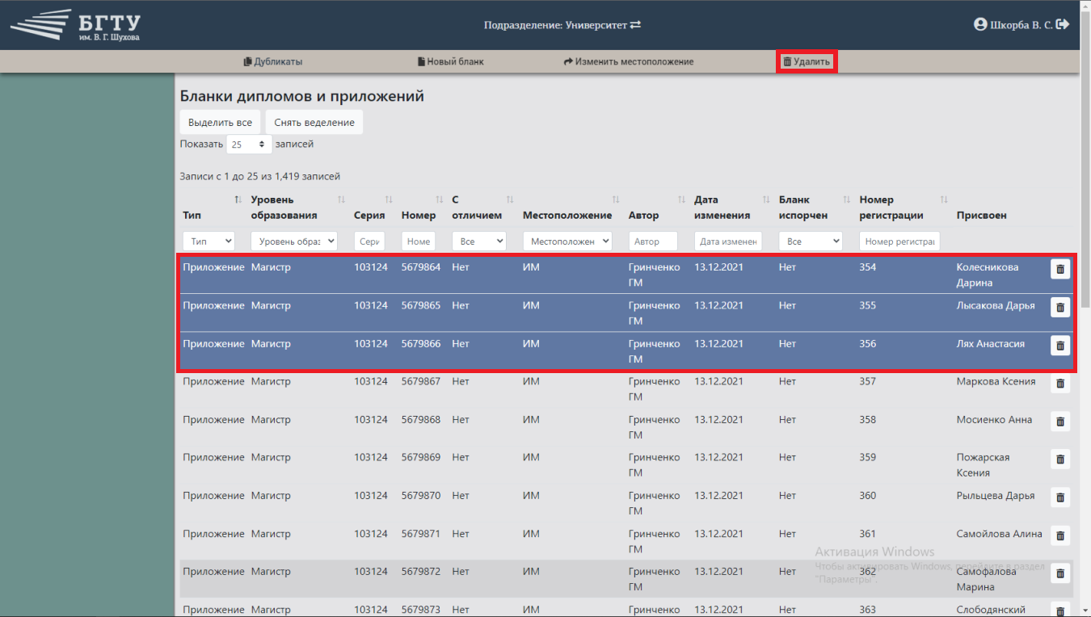This screenshot has width=1091, height=617.
Task: Choose Новый бланк in the toolbar
Action: point(451,61)
